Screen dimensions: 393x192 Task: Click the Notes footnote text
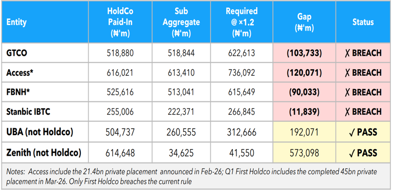pyautogui.click(x=191, y=176)
